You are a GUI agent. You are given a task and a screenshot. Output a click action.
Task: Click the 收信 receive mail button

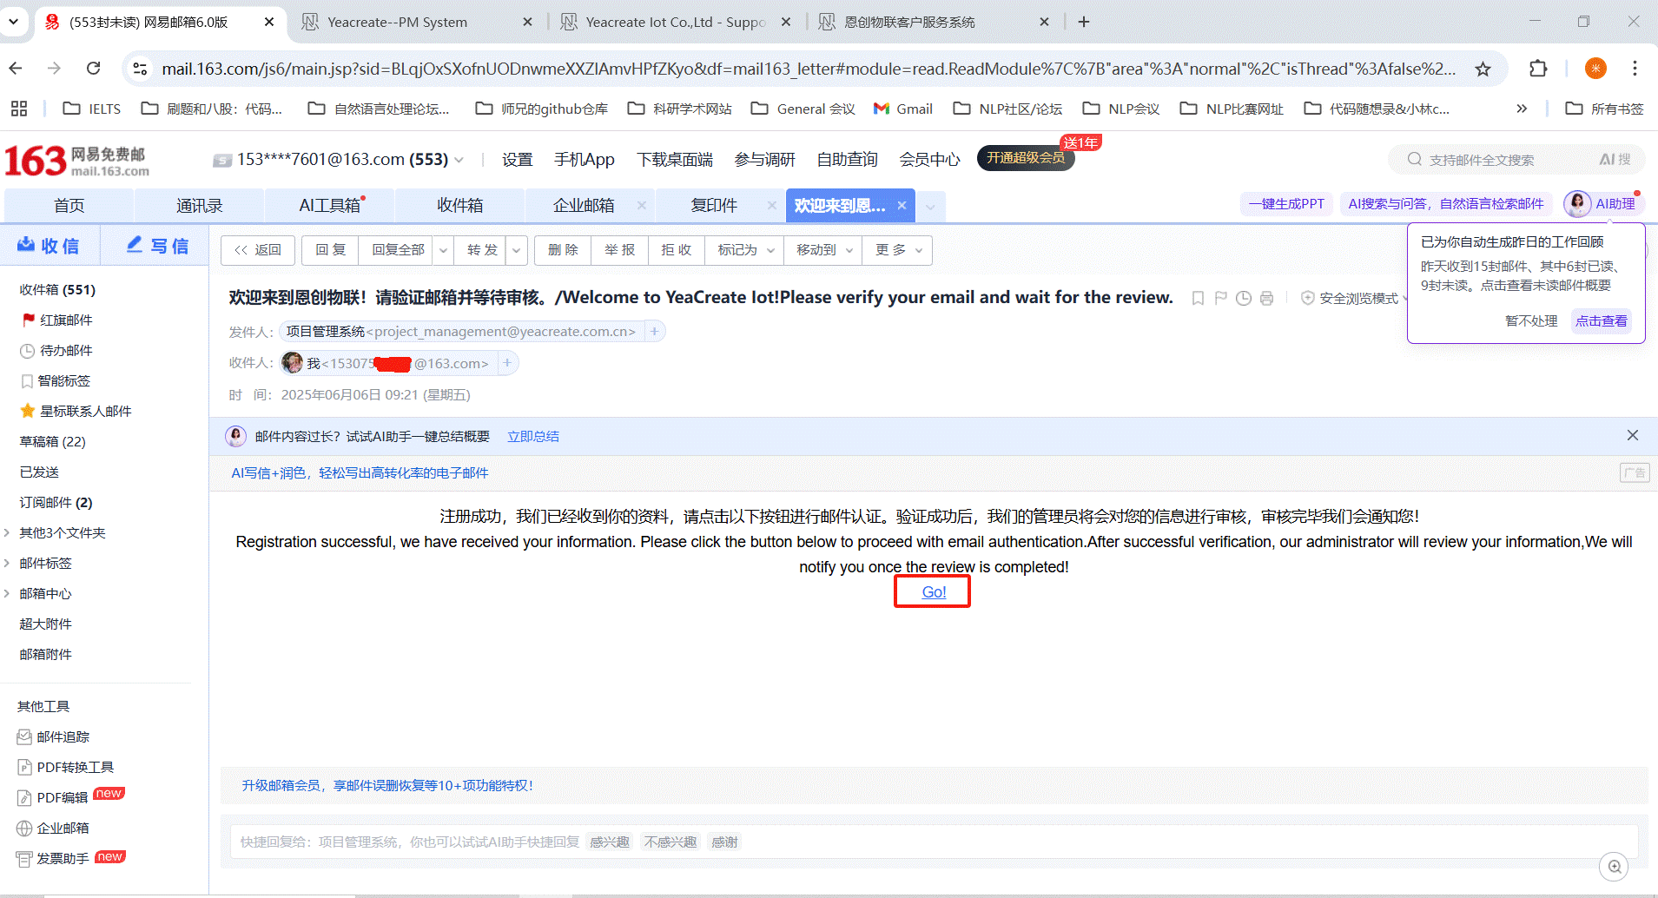click(x=49, y=247)
